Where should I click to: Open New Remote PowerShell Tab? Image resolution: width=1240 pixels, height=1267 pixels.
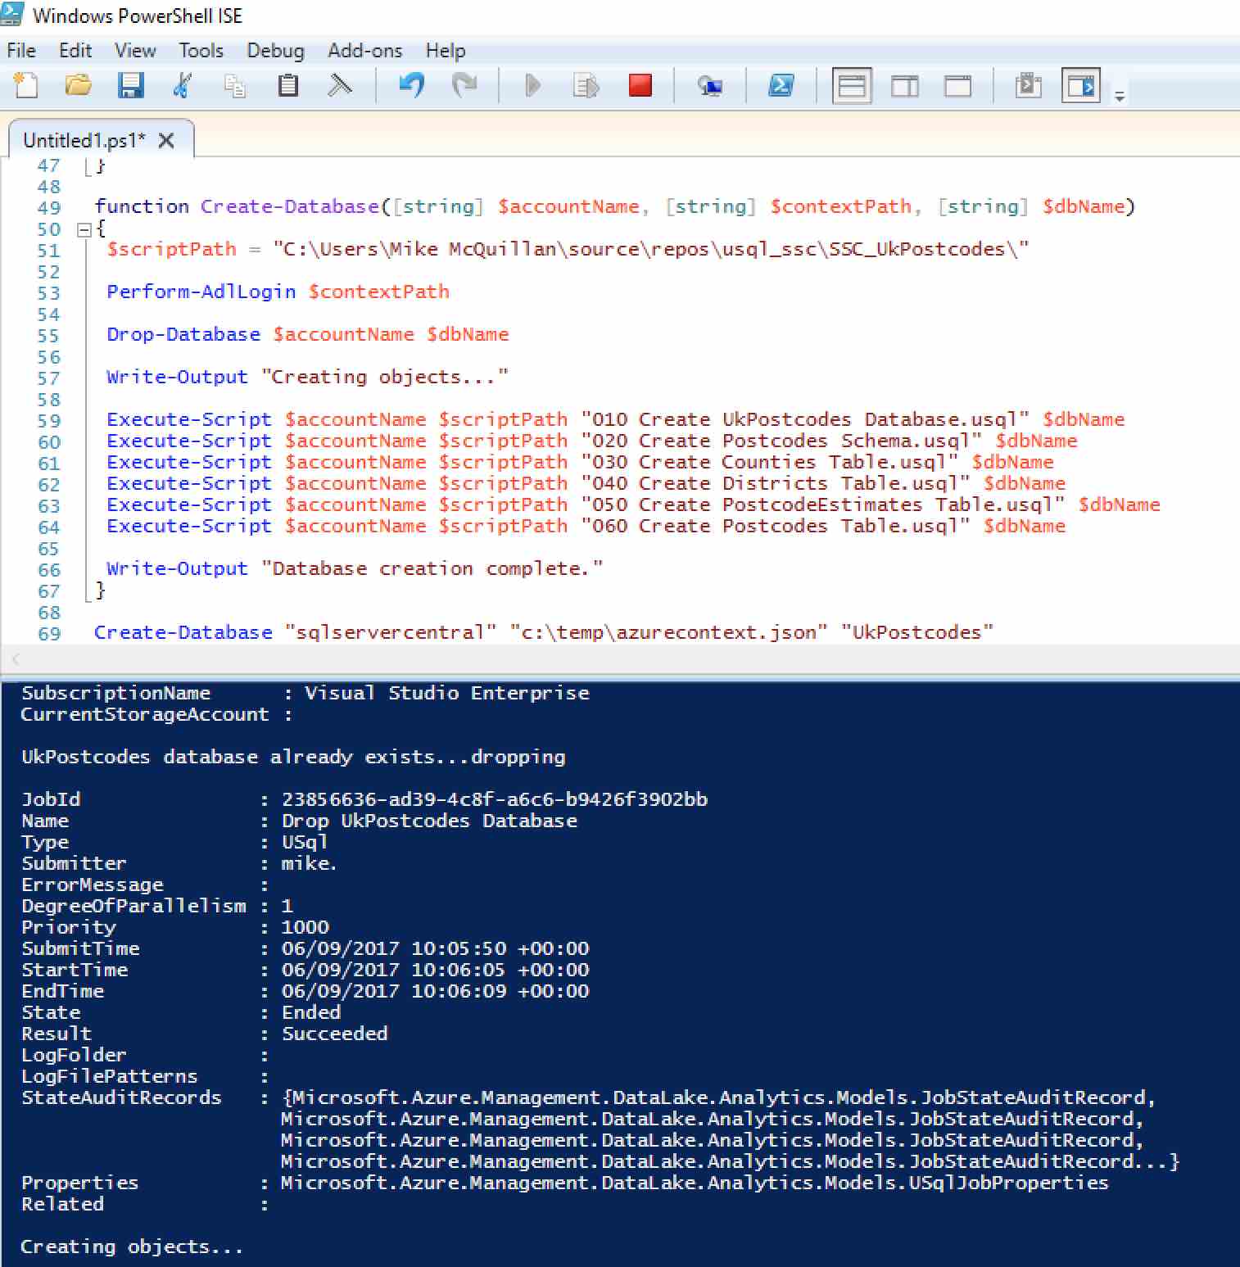(x=709, y=85)
